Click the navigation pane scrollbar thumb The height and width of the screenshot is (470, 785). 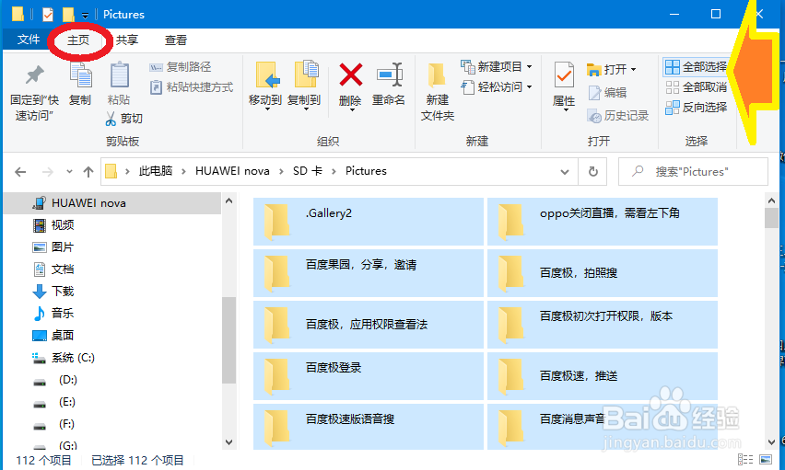pyautogui.click(x=228, y=340)
